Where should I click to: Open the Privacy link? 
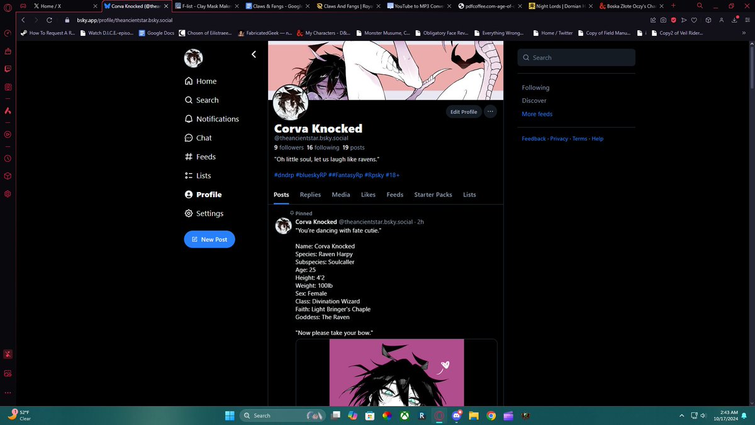tap(559, 139)
